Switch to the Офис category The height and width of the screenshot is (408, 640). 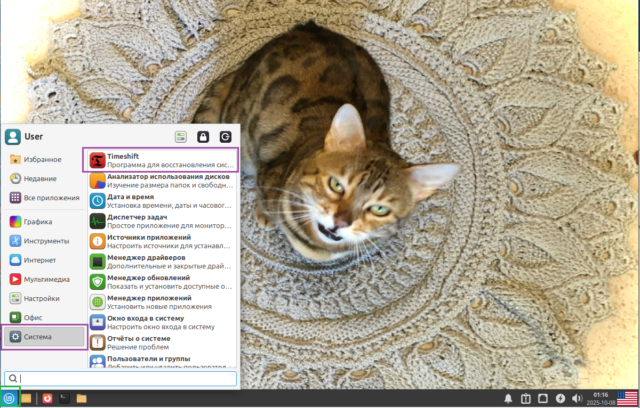37,317
